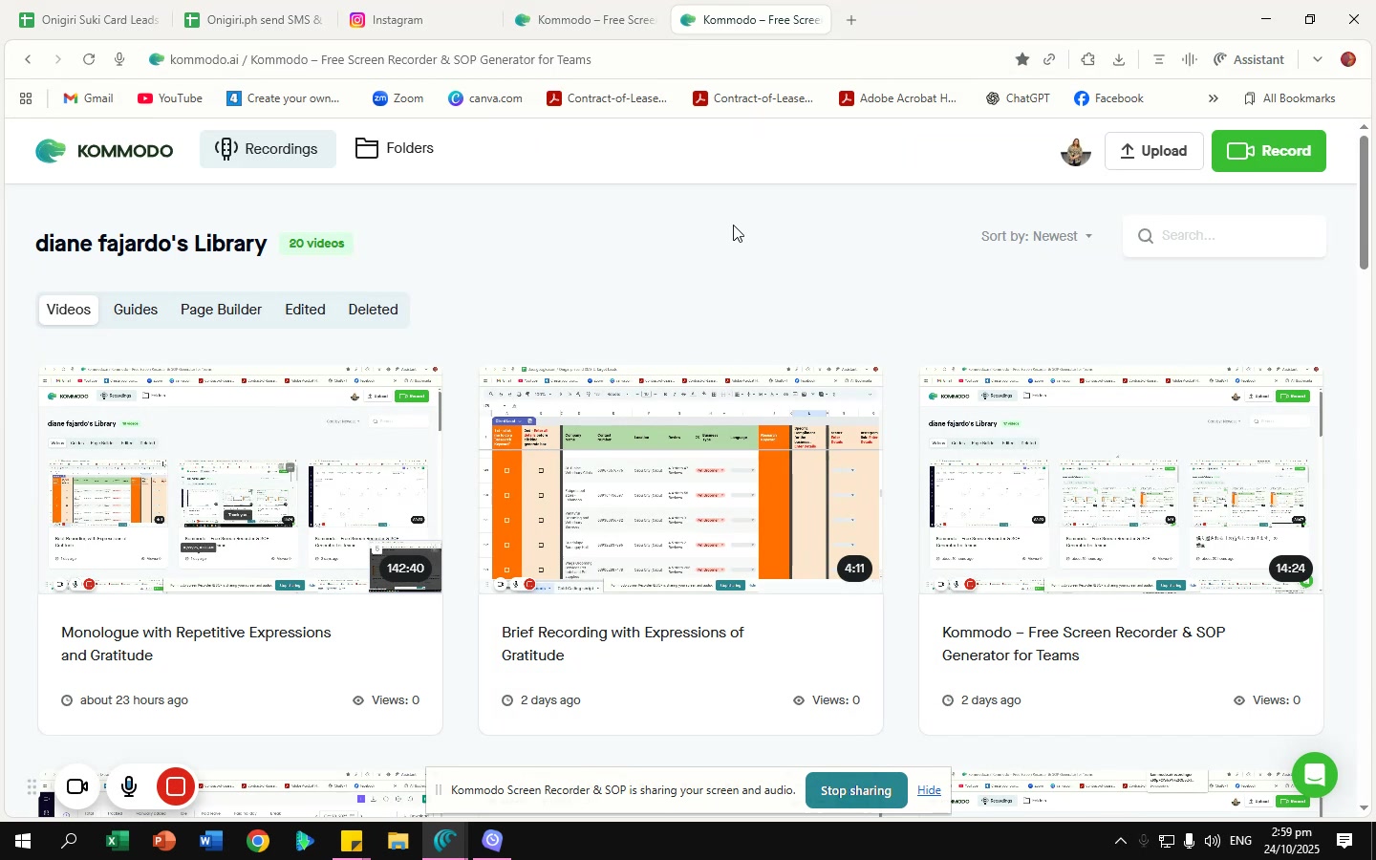This screenshot has height=860, width=1376.
Task: Expand the Sort by: Newest dropdown
Action: (x=1037, y=236)
